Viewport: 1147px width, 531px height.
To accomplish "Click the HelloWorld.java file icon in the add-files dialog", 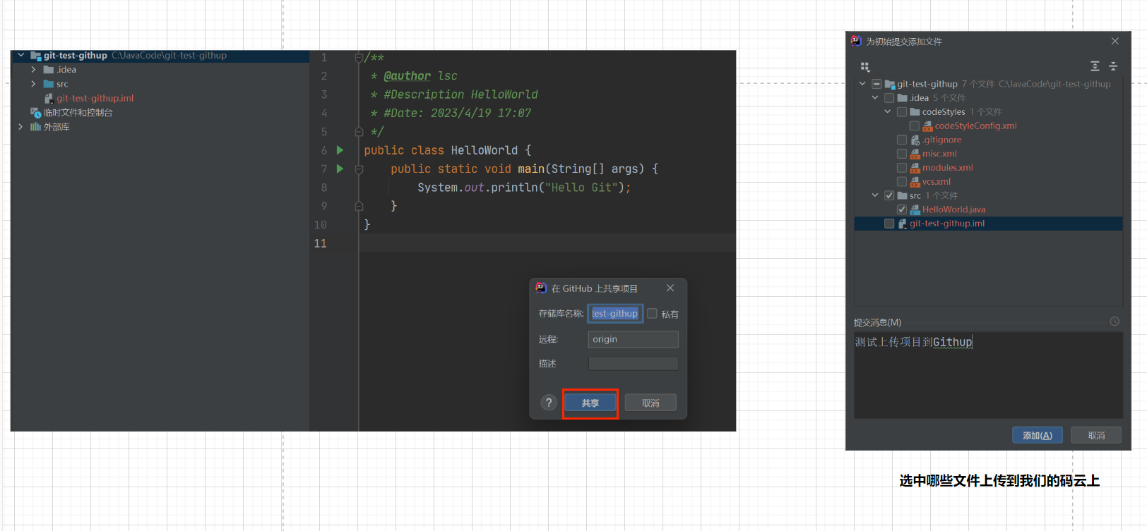I will 915,209.
